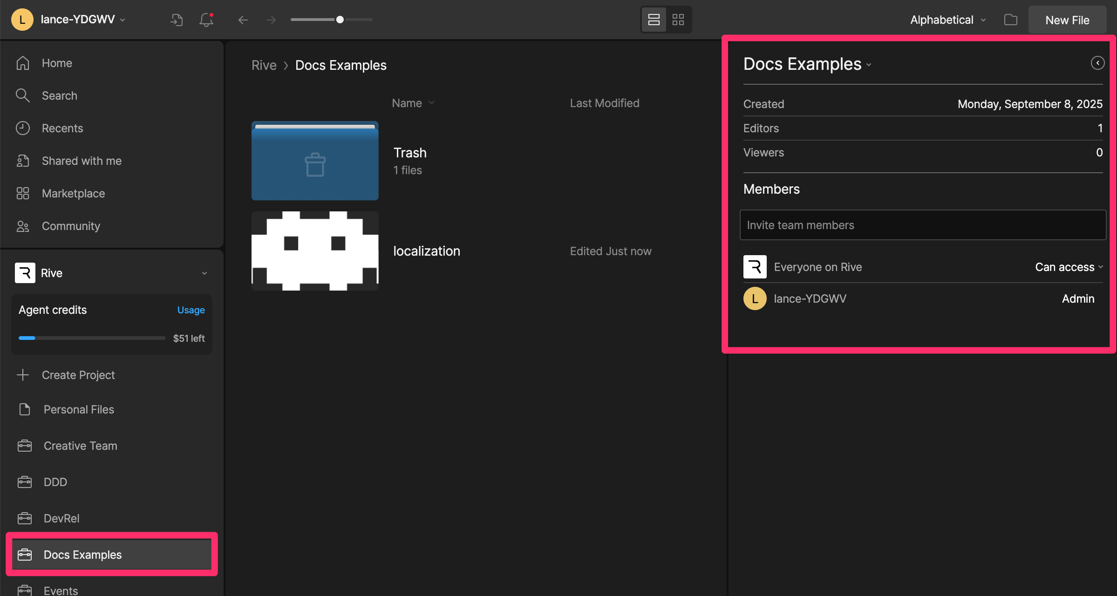Select the Docs Examples project in sidebar
The image size is (1117, 596).
coord(112,555)
